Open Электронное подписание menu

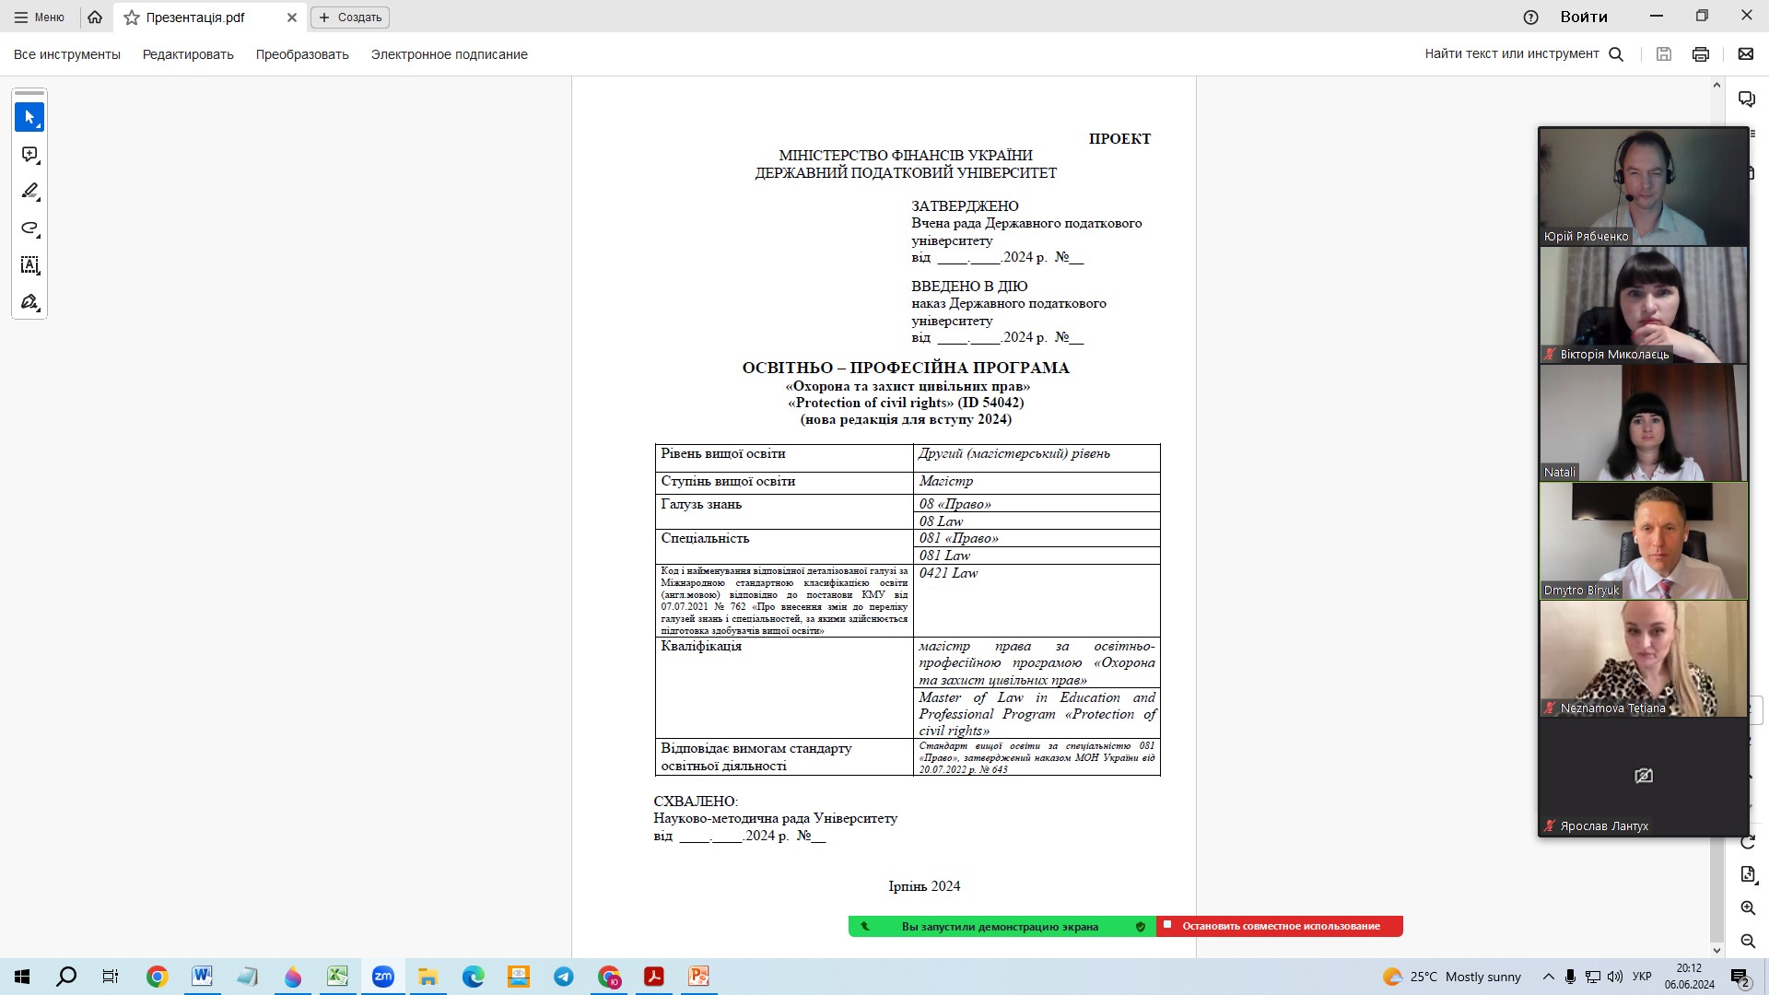pyautogui.click(x=450, y=54)
